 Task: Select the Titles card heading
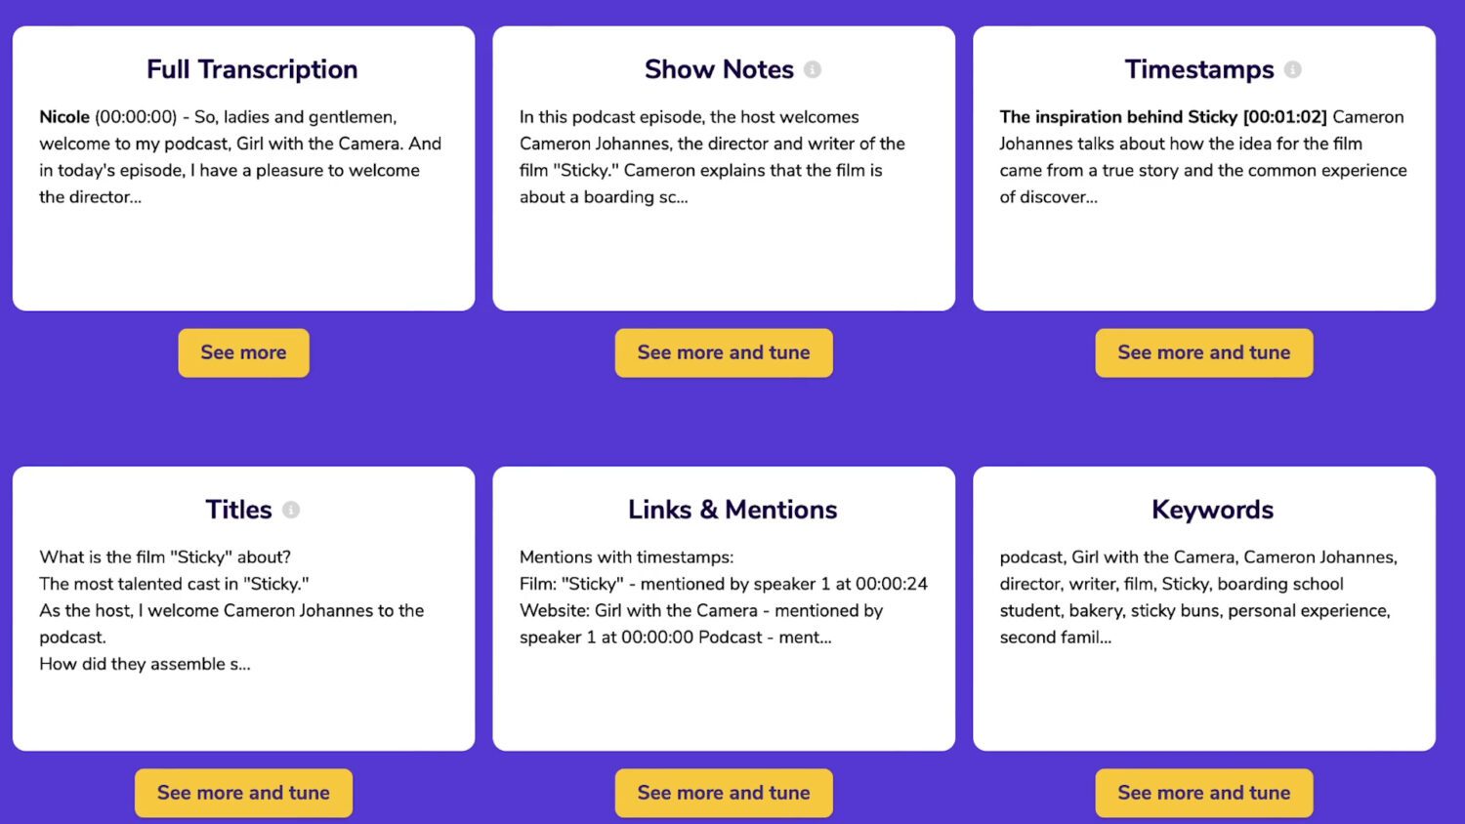click(x=238, y=510)
